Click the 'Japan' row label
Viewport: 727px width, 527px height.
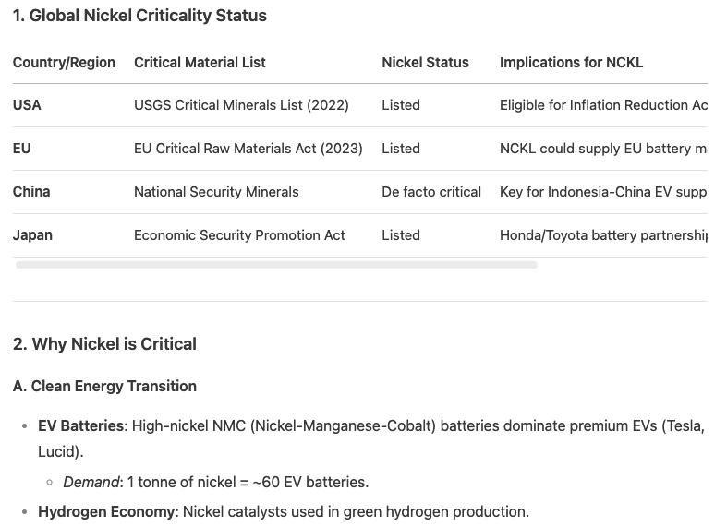(x=32, y=235)
